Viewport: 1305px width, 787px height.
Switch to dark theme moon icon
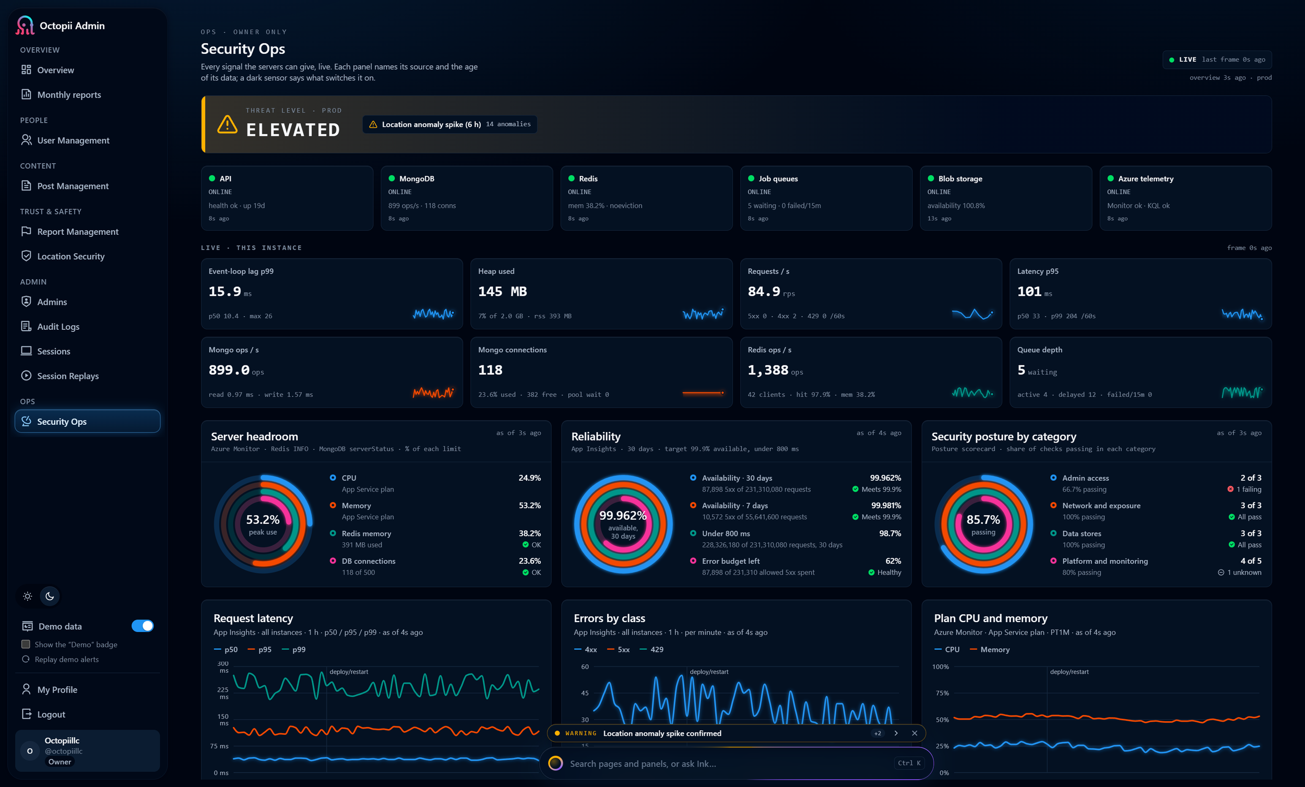pyautogui.click(x=50, y=597)
